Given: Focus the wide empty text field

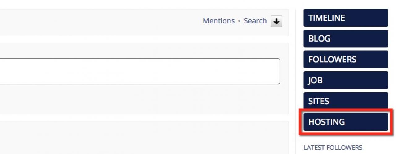Looking at the screenshot, I should tap(139, 71).
